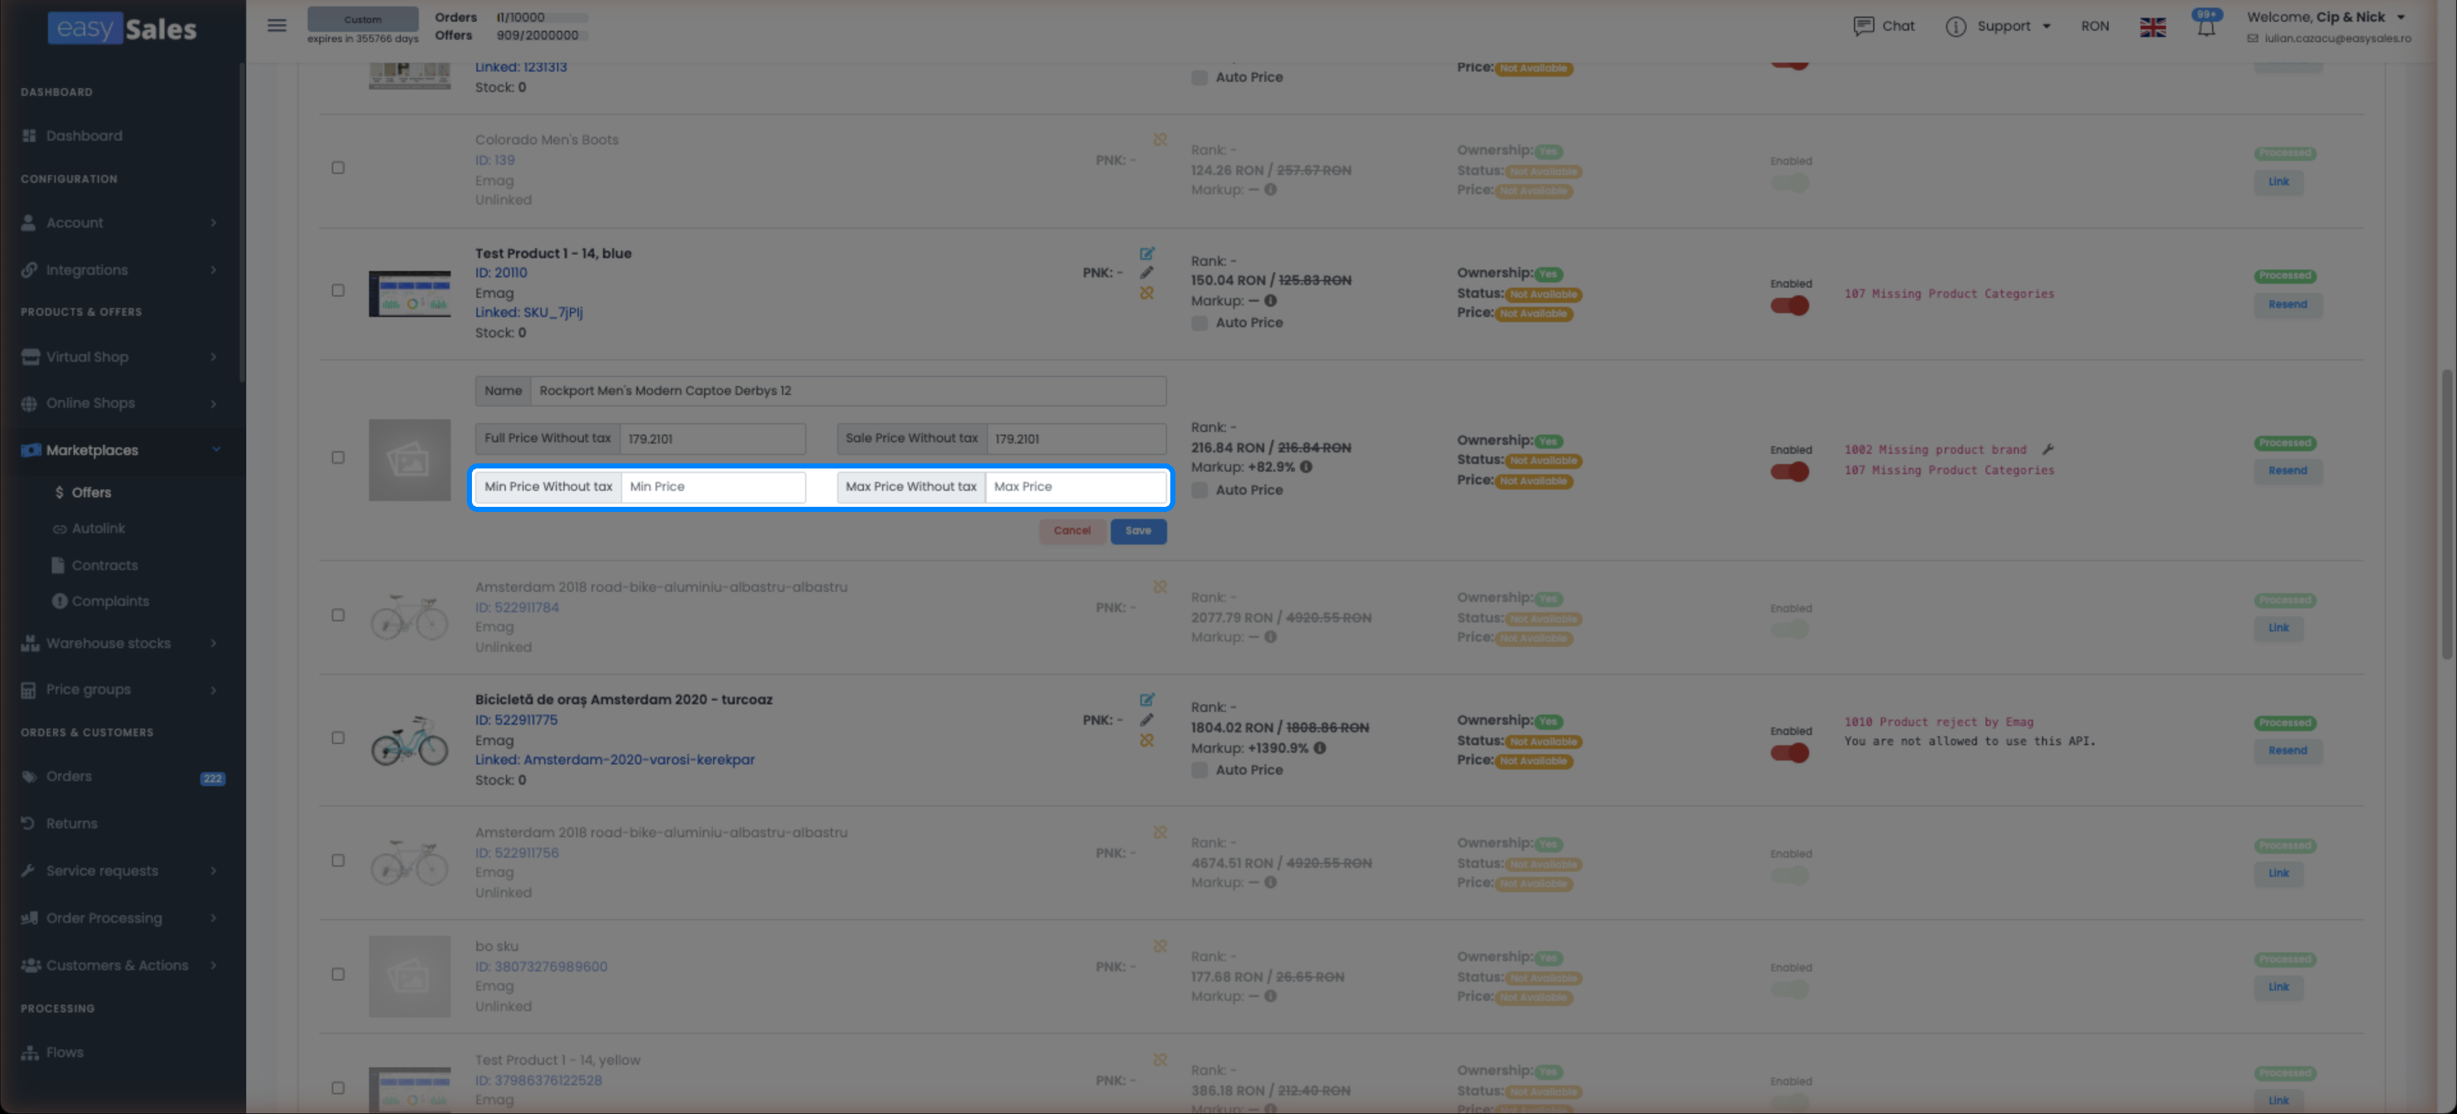Click markup info icon beside +1390.9%
This screenshot has width=2457, height=1114.
[x=1319, y=748]
